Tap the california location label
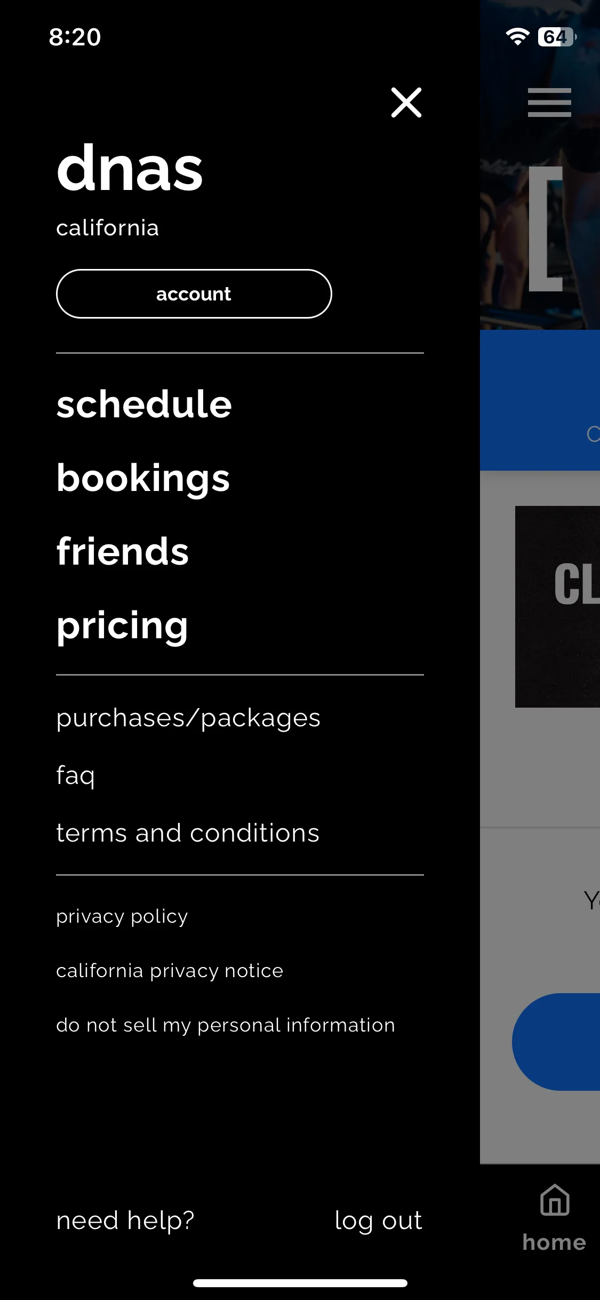This screenshot has width=600, height=1300. 108,228
